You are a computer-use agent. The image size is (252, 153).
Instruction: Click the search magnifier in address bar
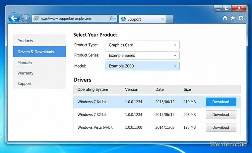[x=111, y=18]
